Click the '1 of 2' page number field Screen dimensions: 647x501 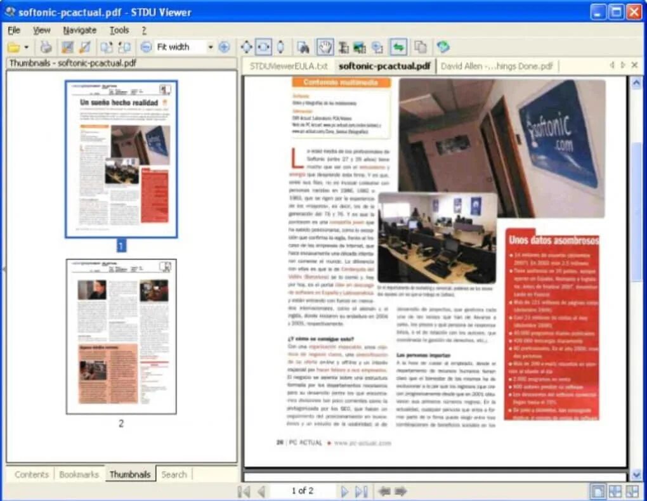click(x=303, y=491)
